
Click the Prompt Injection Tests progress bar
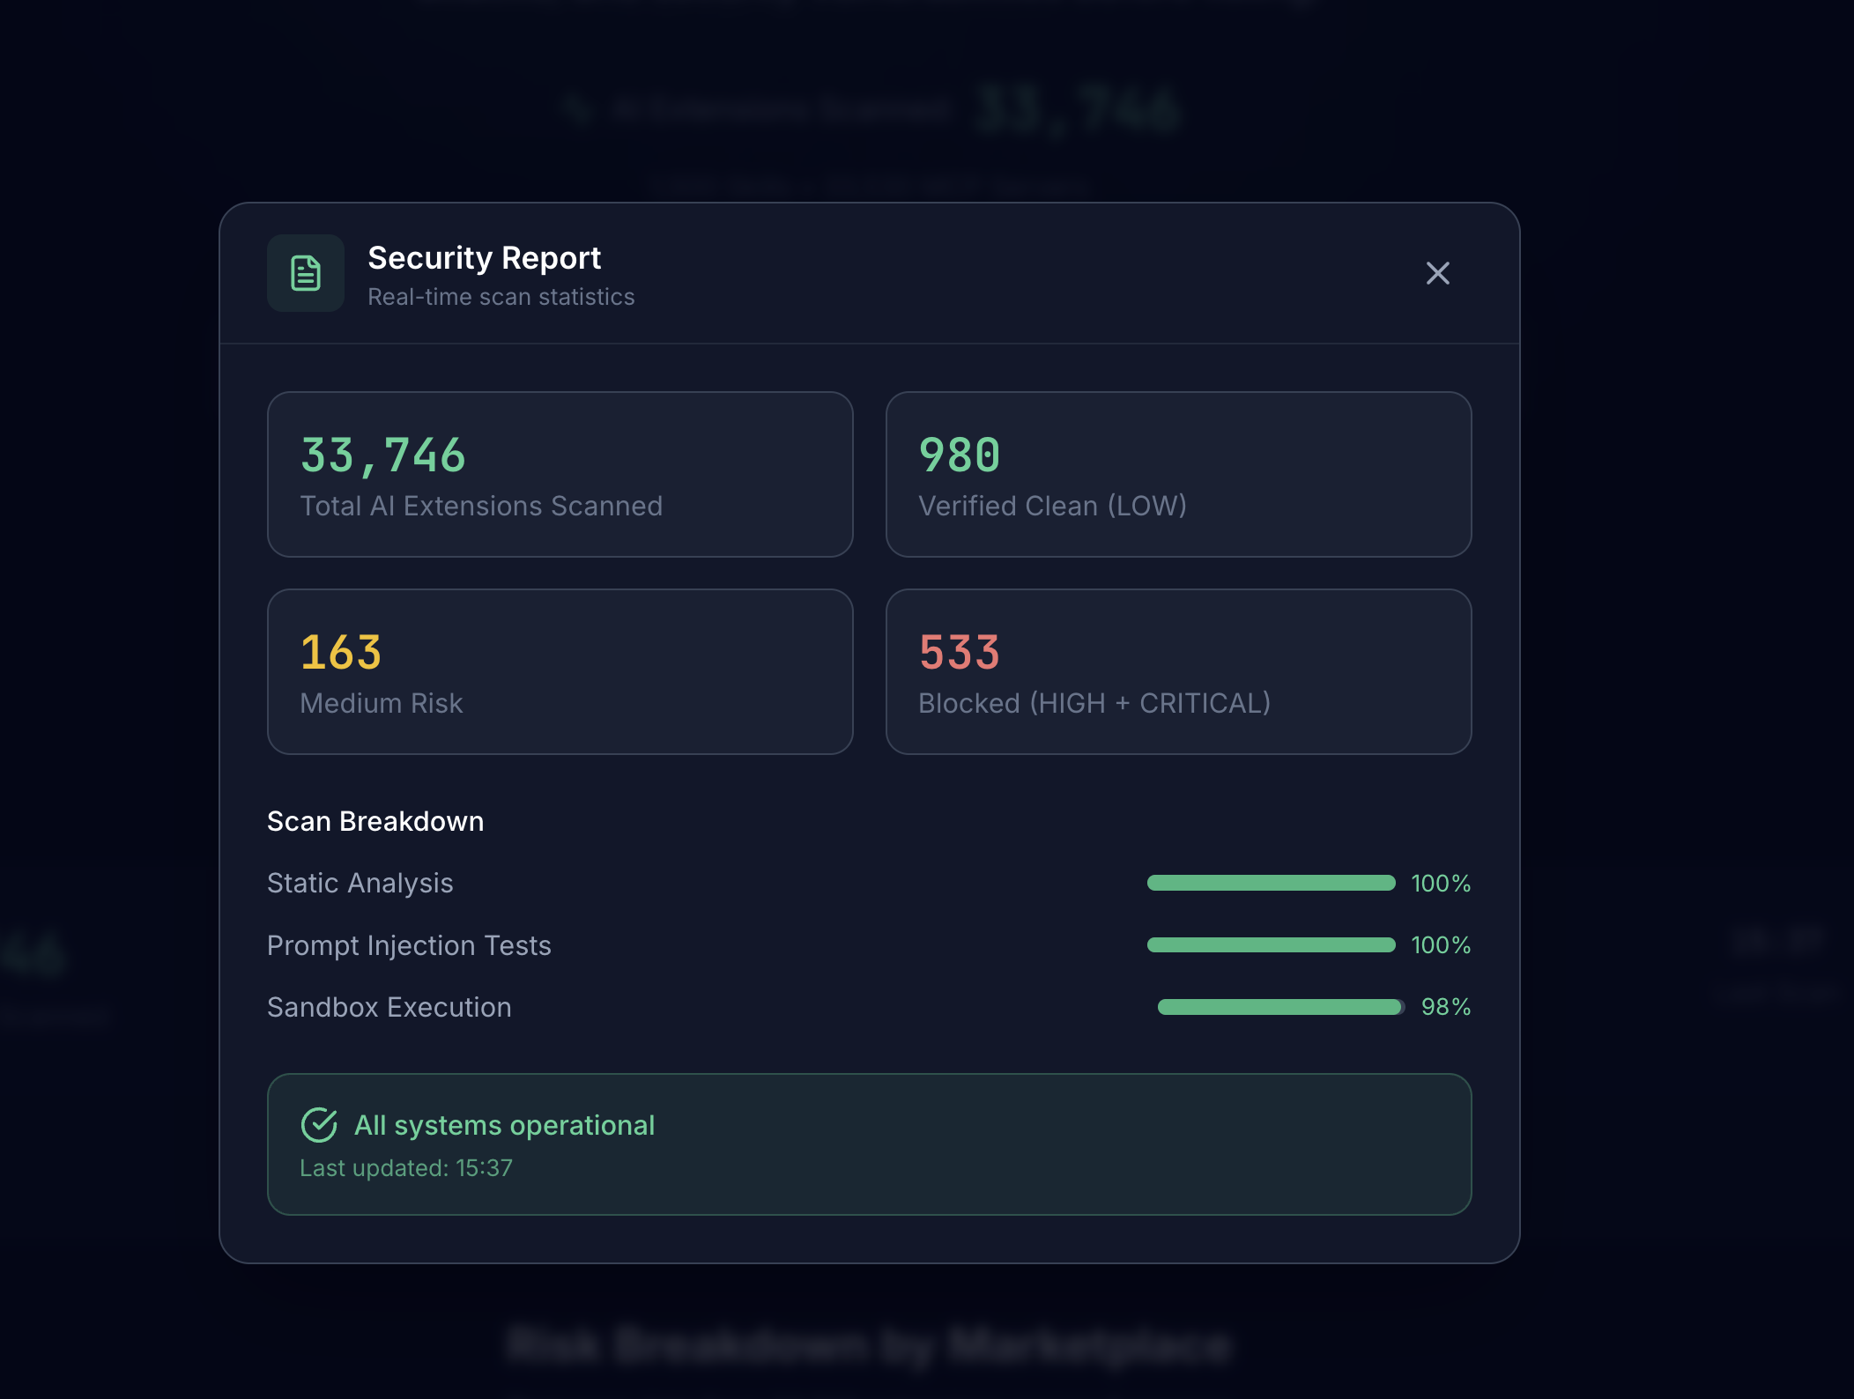pos(1272,944)
